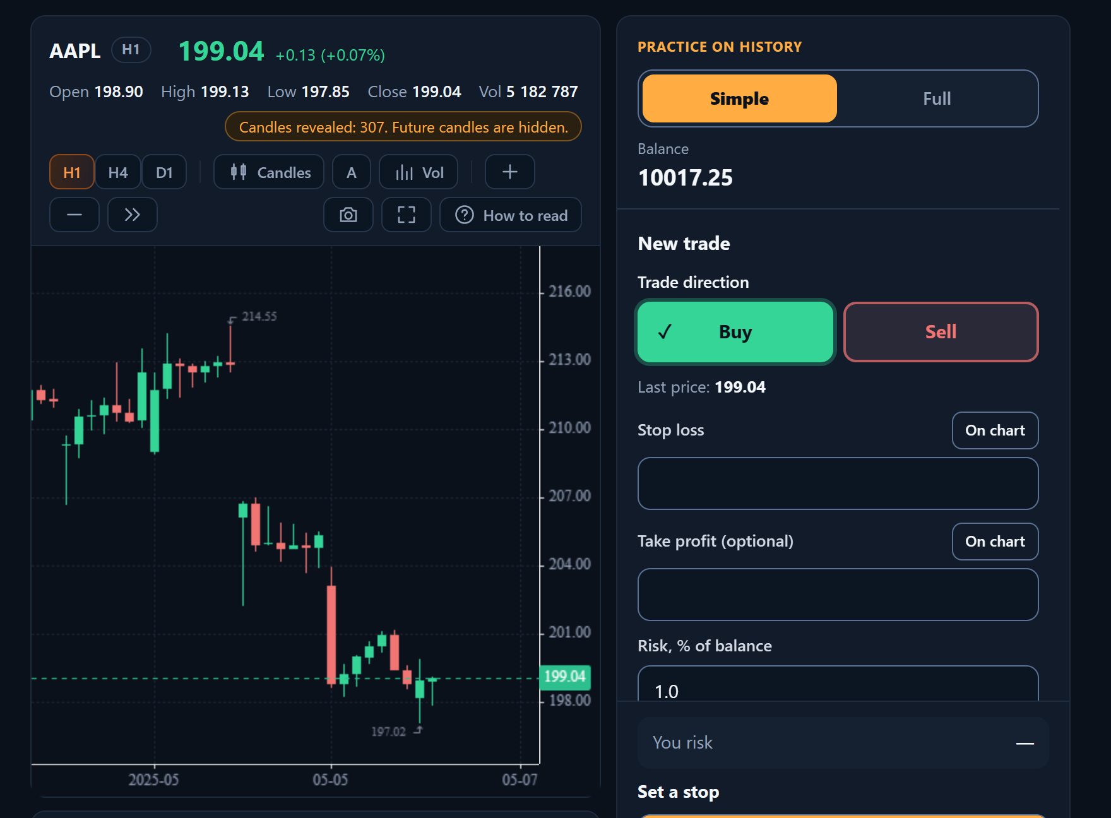This screenshot has width=1111, height=818.
Task: Toggle the A auto-scale button
Action: [x=352, y=172]
